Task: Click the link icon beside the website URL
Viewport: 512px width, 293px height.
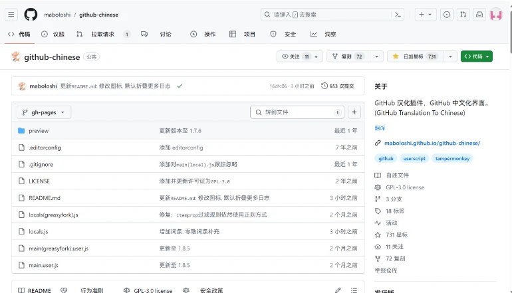Action: tap(378, 143)
